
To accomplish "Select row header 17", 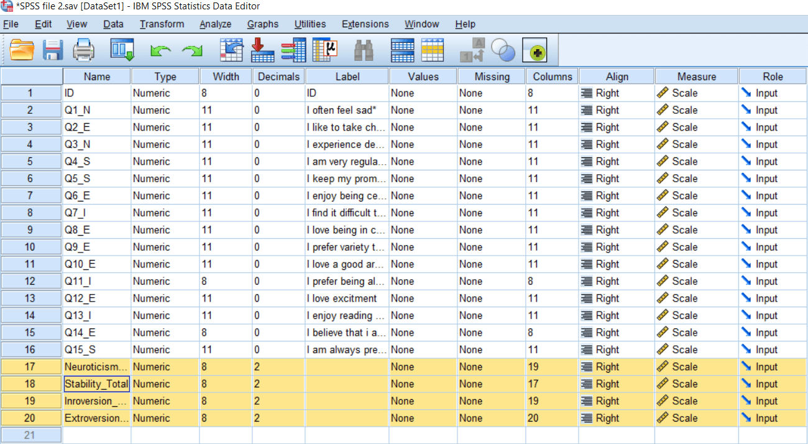I will (x=31, y=366).
